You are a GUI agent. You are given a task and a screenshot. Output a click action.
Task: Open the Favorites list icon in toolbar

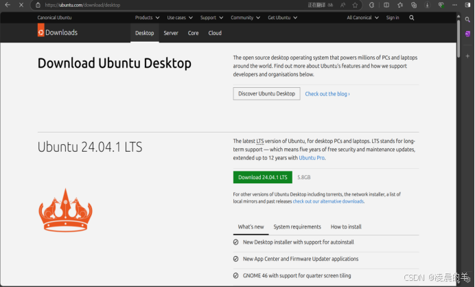pyautogui.click(x=400, y=5)
